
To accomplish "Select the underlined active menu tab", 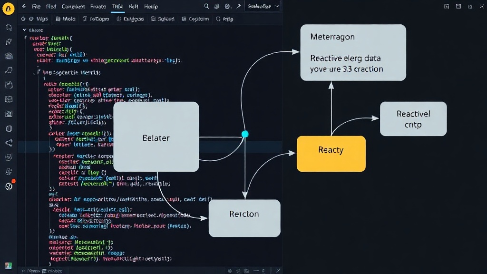I will [117, 7].
